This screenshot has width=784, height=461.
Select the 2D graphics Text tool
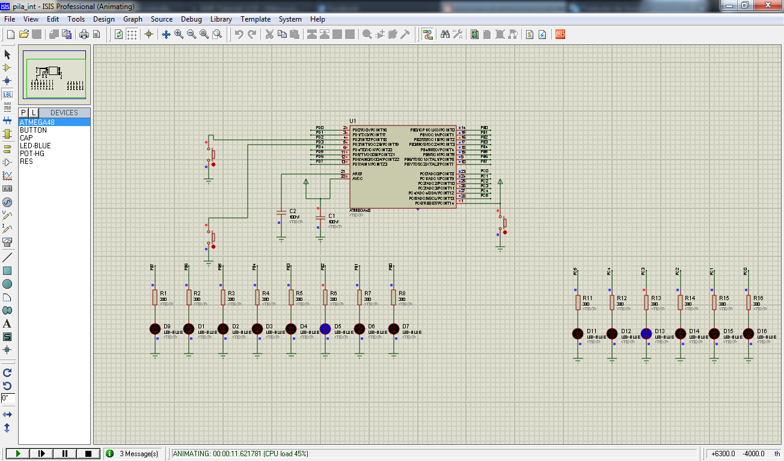(8, 324)
